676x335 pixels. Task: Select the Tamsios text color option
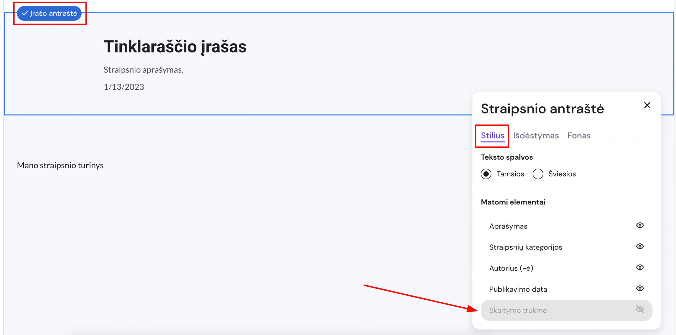tap(486, 174)
